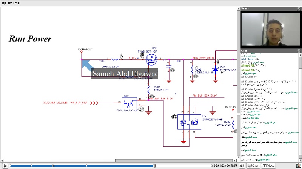Click the Video panel header
The height and width of the screenshot is (169, 302).
[x=271, y=9]
